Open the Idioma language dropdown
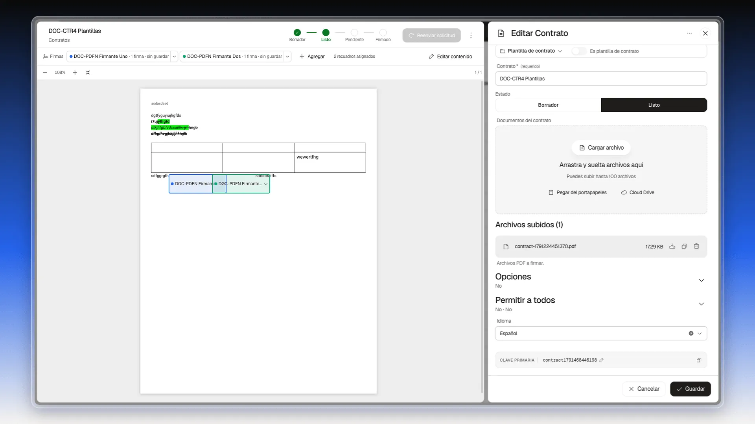 coord(700,333)
